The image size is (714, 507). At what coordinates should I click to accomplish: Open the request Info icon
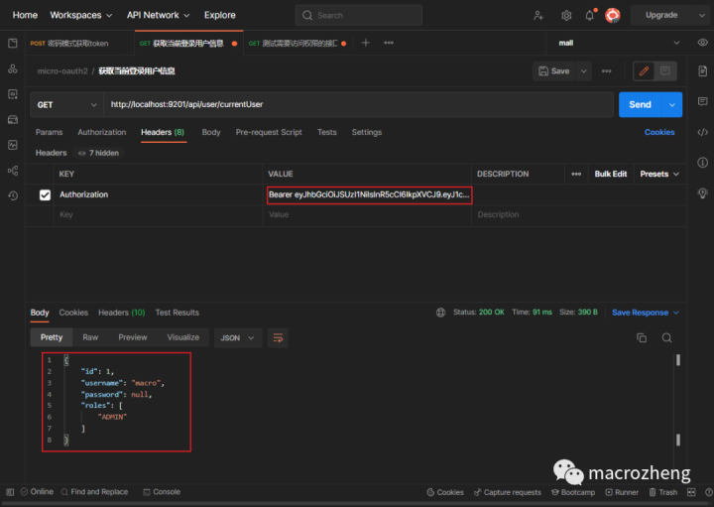coord(703,163)
